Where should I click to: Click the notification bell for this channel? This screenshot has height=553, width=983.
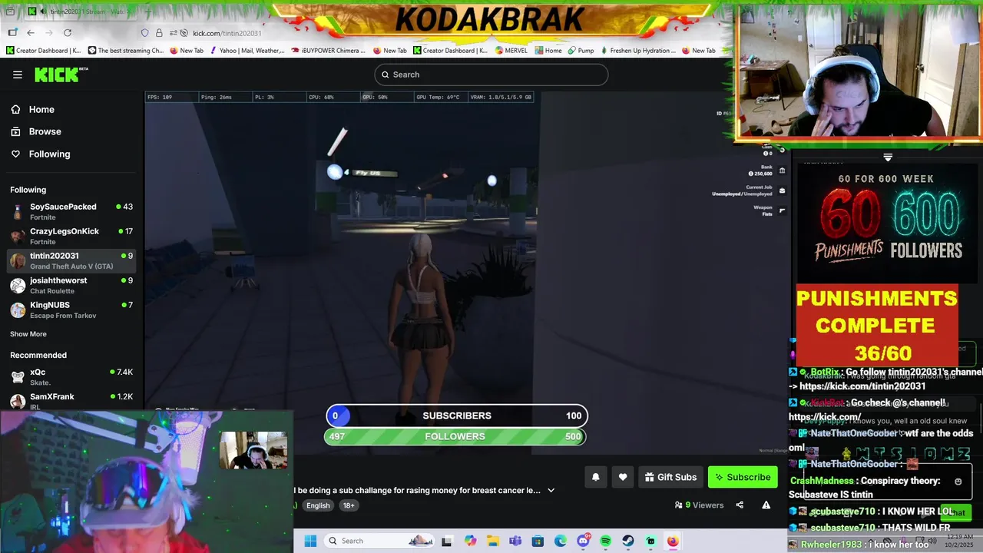point(595,477)
